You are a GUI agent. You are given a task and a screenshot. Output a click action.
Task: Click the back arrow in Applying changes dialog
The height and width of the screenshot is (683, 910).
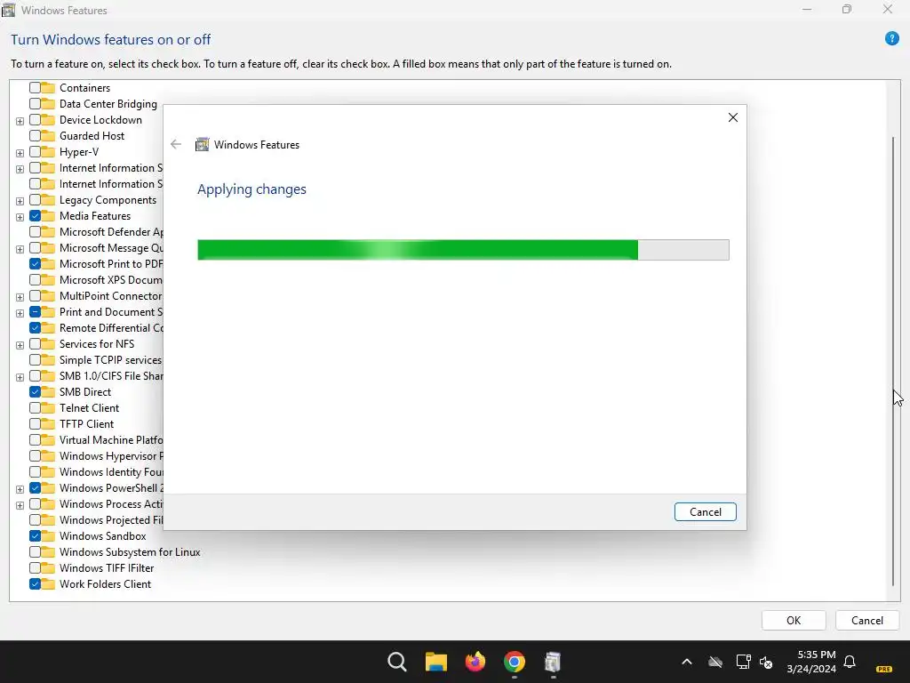pos(176,145)
